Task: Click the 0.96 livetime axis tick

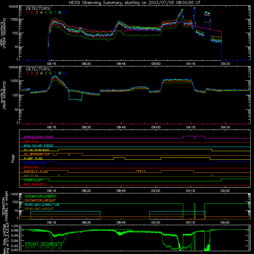Action: [15, 235]
